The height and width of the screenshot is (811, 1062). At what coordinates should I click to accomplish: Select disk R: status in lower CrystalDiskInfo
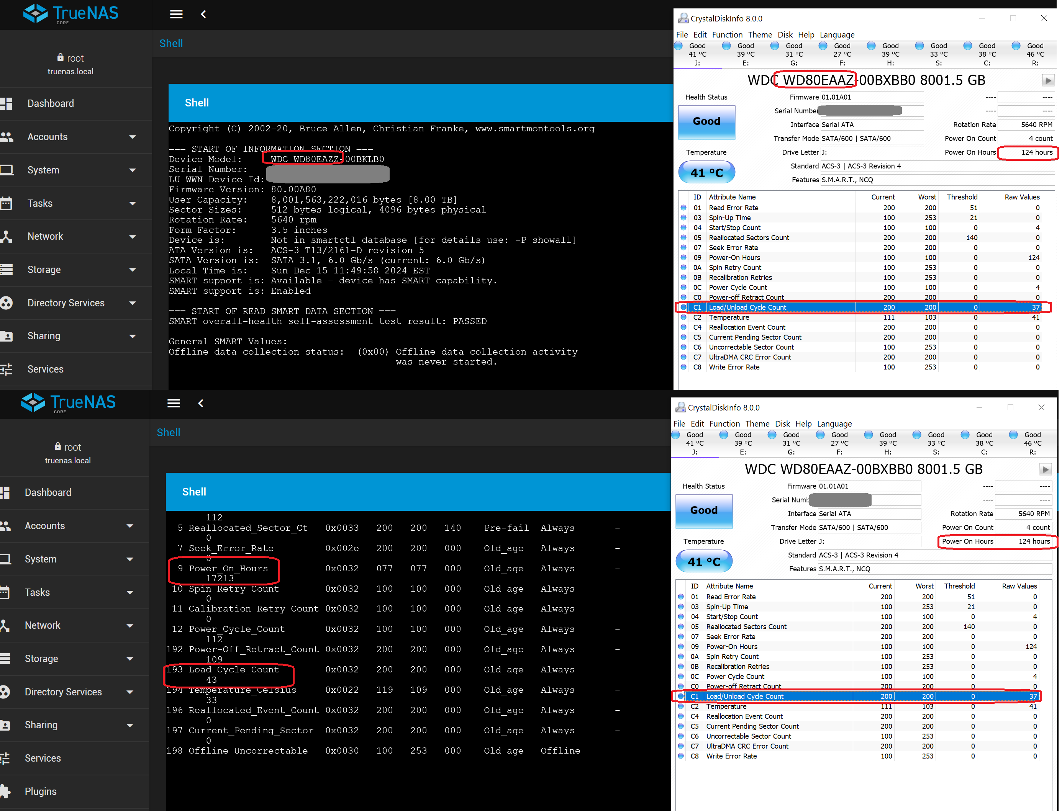(1032, 443)
